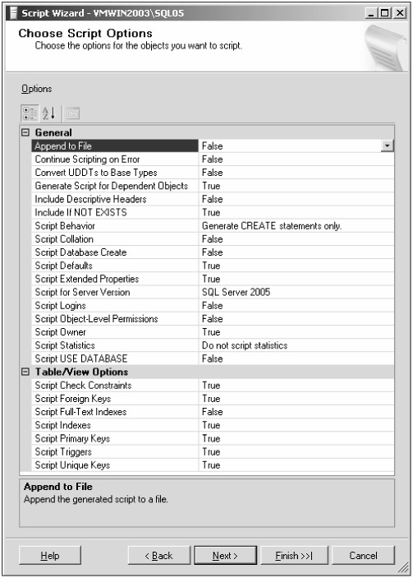Collapse the General category
Viewport: 413px width, 578px height.
coord(25,132)
